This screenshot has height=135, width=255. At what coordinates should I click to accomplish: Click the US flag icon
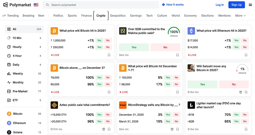click(x=36, y=5)
